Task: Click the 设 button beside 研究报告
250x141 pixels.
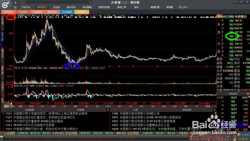Action: tap(214, 110)
